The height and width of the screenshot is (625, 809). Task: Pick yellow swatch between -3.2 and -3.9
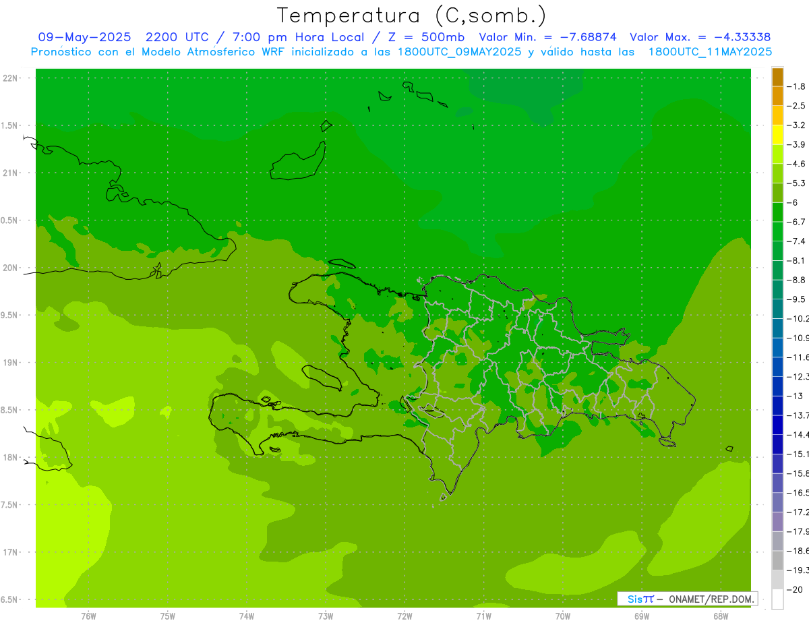click(777, 135)
